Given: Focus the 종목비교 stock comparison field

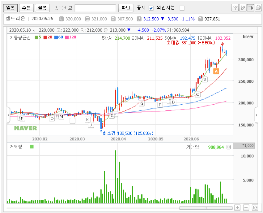Looking at the screenshot, I should tap(95, 8).
